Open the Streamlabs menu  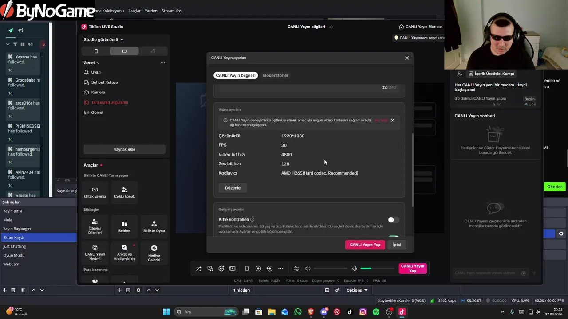(172, 11)
